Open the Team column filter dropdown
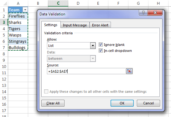Screen dimensions: 171x117 25,10
